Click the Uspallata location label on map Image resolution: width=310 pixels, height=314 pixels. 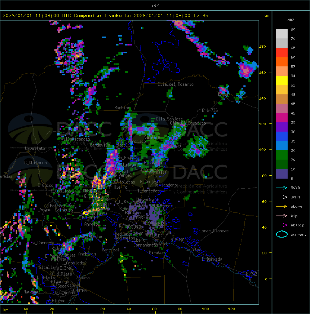tap(35, 148)
